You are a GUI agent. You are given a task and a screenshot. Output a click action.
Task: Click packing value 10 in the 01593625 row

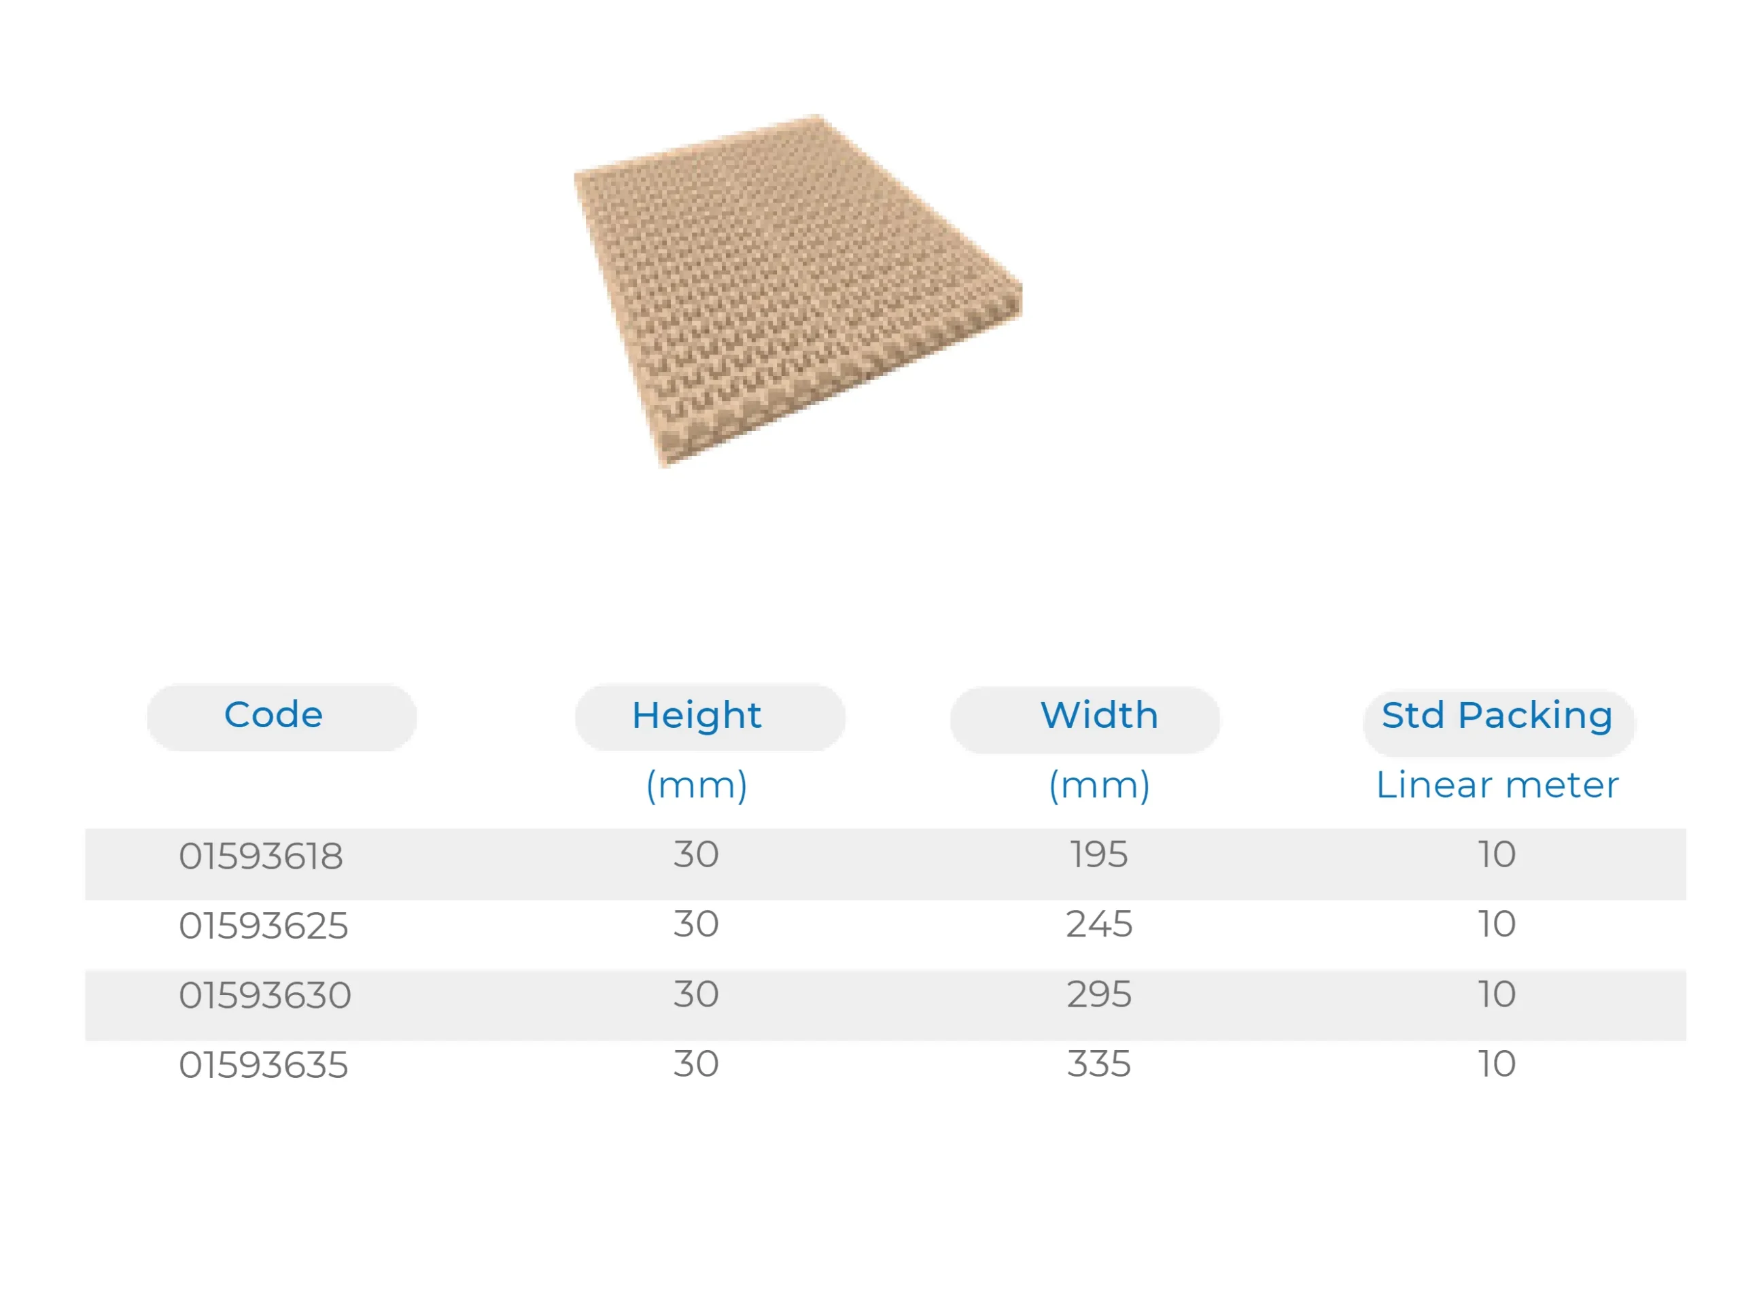pos(1496,924)
